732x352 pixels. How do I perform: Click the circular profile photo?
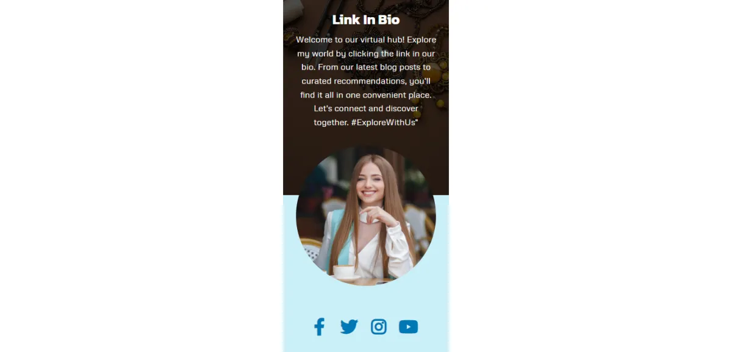[x=366, y=216]
